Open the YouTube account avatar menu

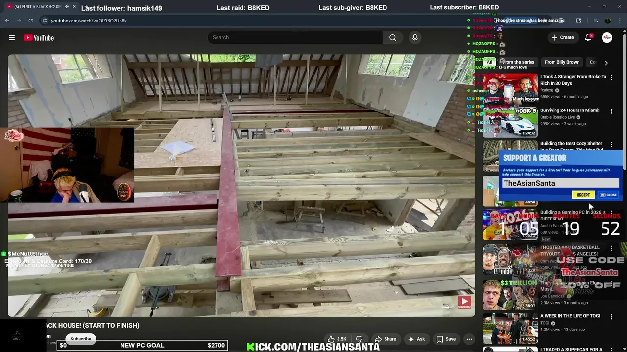point(607,37)
